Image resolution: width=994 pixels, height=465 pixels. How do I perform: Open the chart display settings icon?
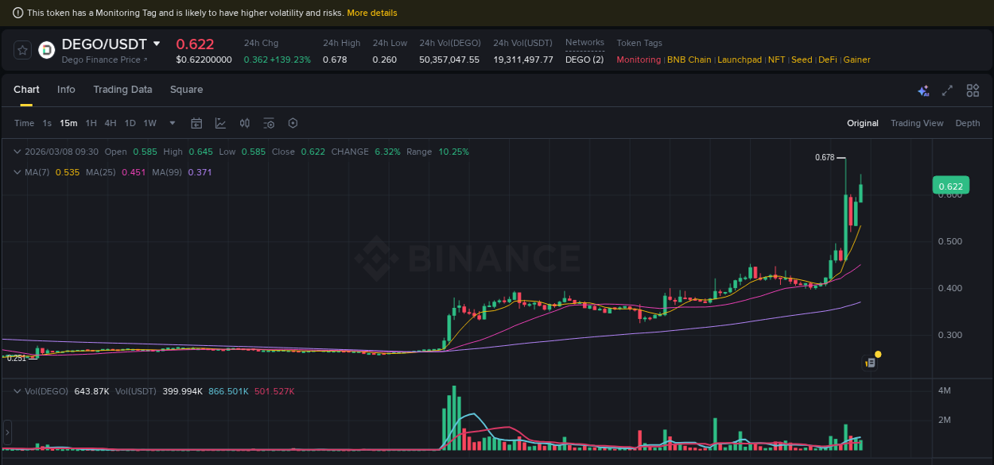269,123
